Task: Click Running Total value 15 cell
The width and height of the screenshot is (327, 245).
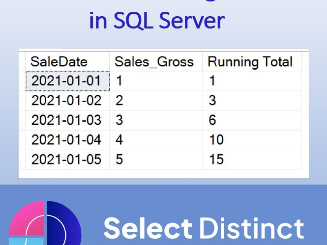Action: (x=252, y=160)
